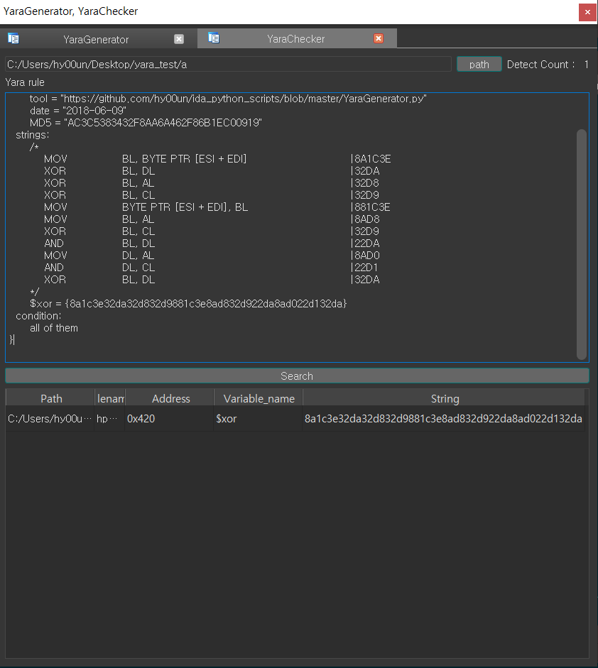Select the $xor variable name cell

click(x=258, y=418)
